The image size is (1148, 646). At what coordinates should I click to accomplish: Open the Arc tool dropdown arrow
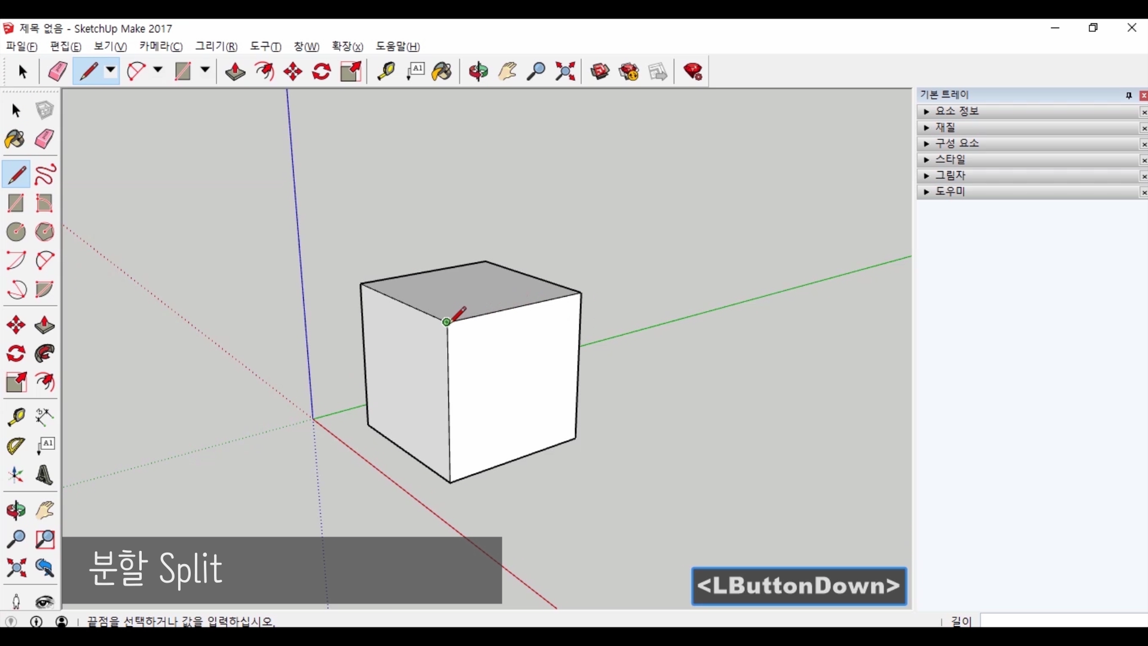pos(158,71)
